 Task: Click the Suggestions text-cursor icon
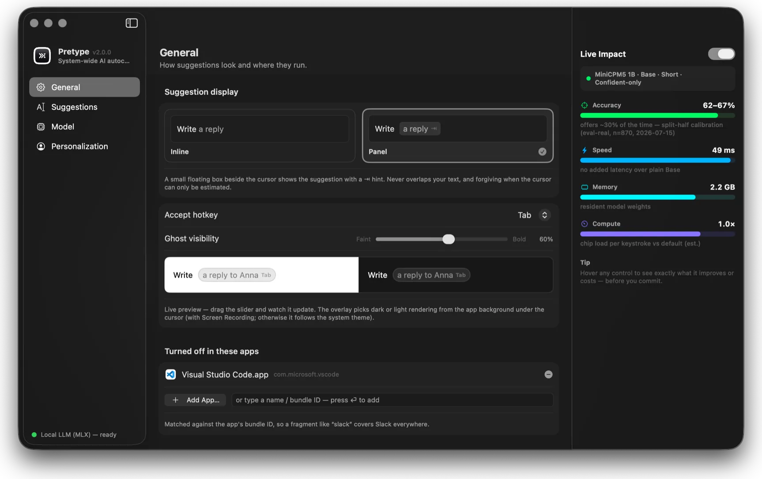tap(41, 107)
